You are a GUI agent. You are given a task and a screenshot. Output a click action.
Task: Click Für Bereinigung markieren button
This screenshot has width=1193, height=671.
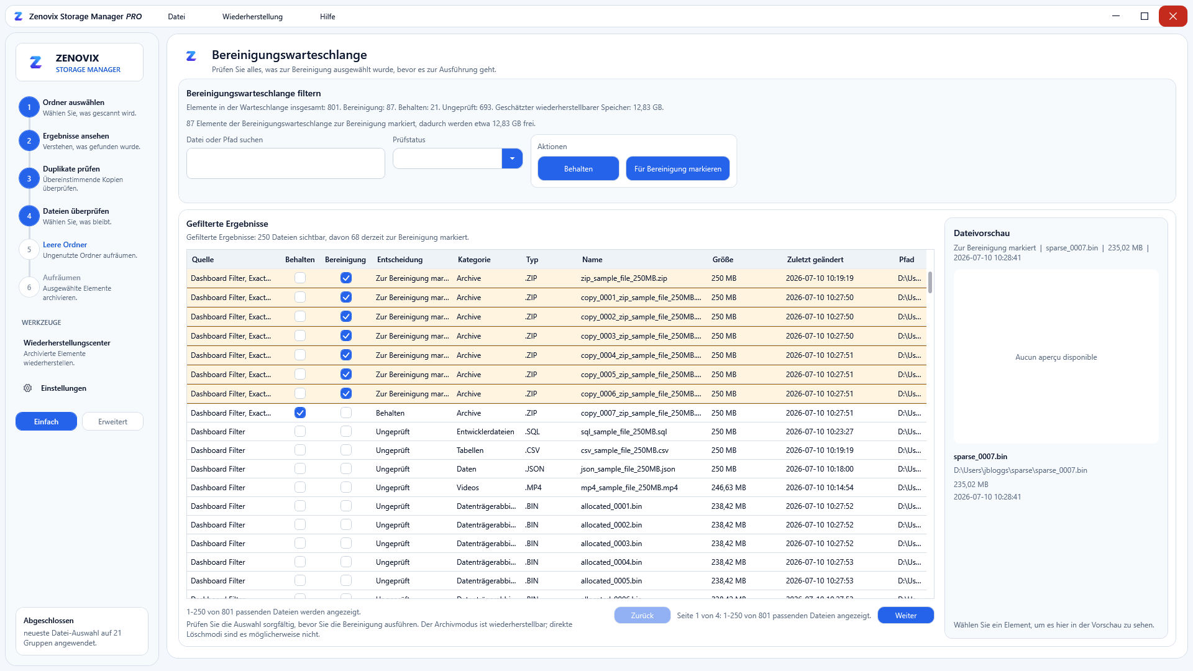click(678, 168)
